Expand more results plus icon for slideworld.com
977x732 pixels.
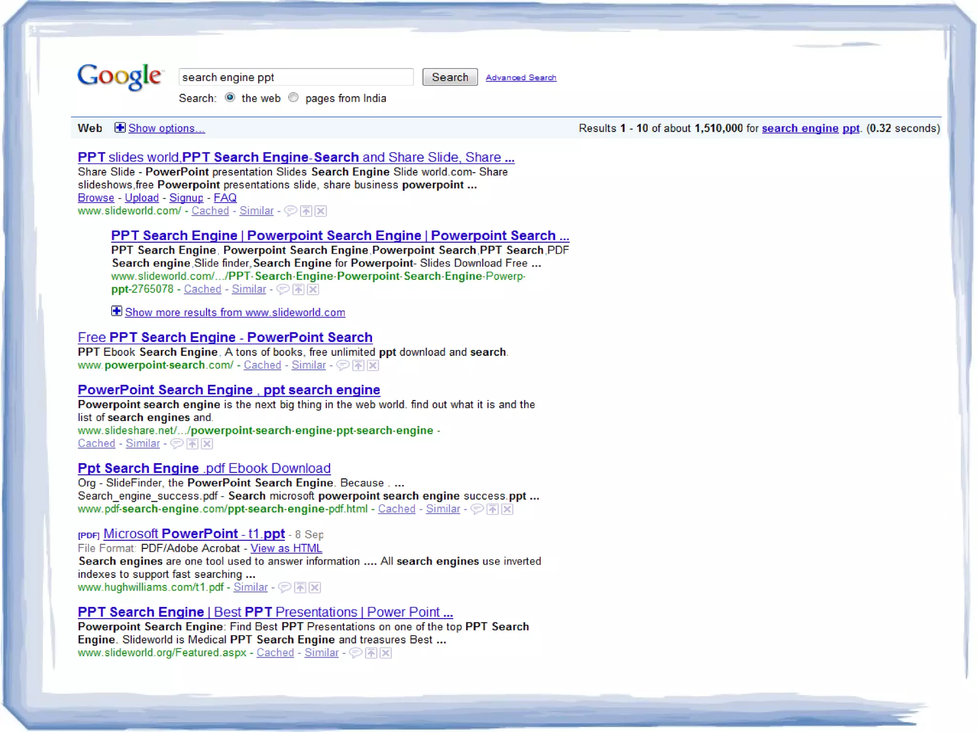pos(116,311)
